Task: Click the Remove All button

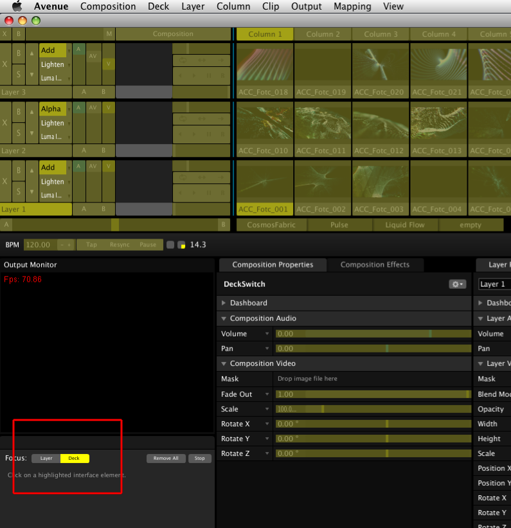Action: tap(166, 459)
